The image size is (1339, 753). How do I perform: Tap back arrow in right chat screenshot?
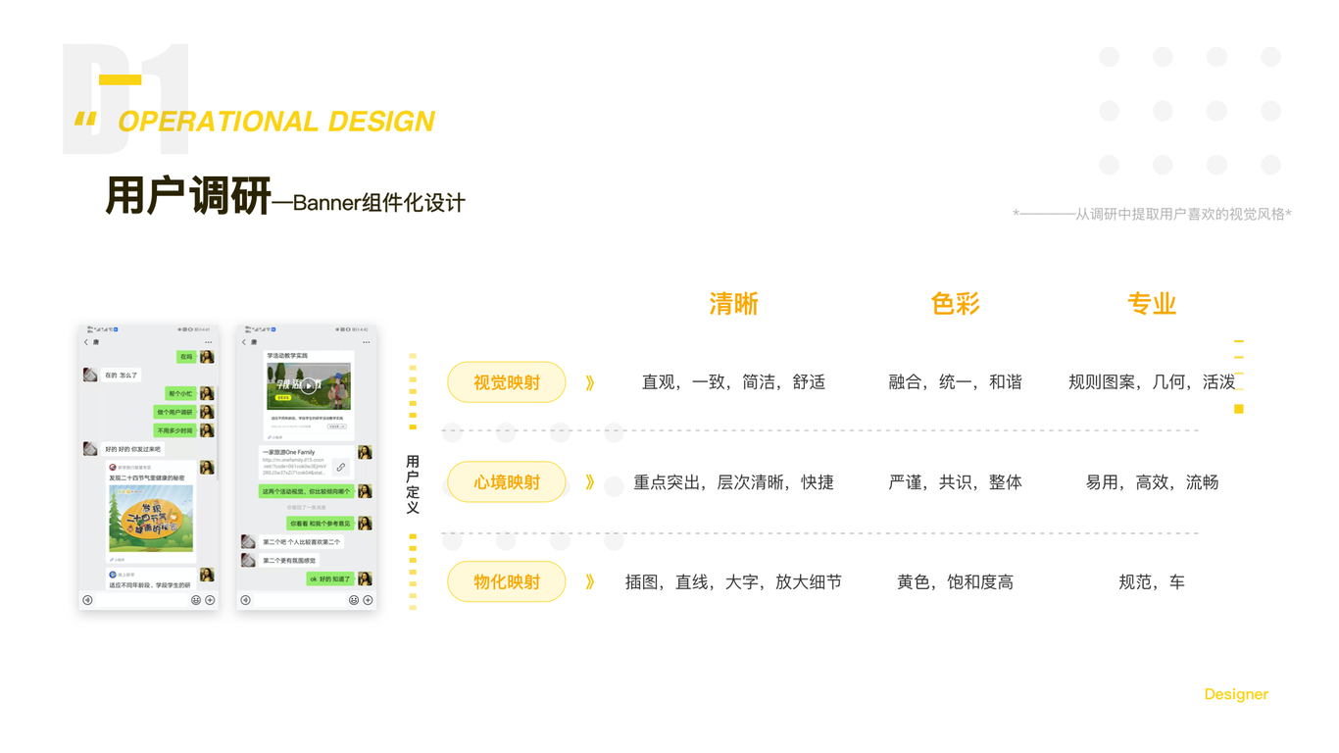[x=244, y=342]
